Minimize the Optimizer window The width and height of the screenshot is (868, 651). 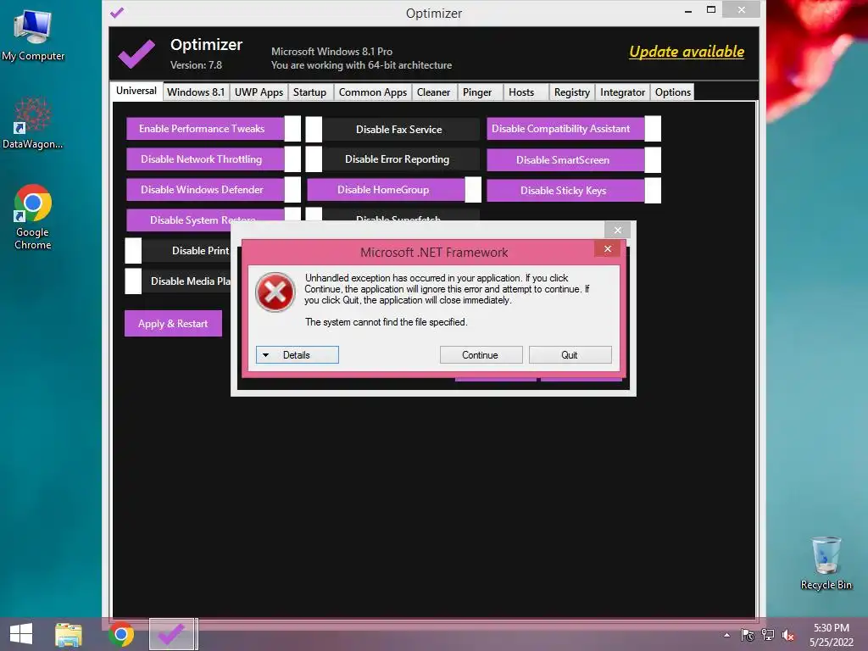pyautogui.click(x=688, y=10)
